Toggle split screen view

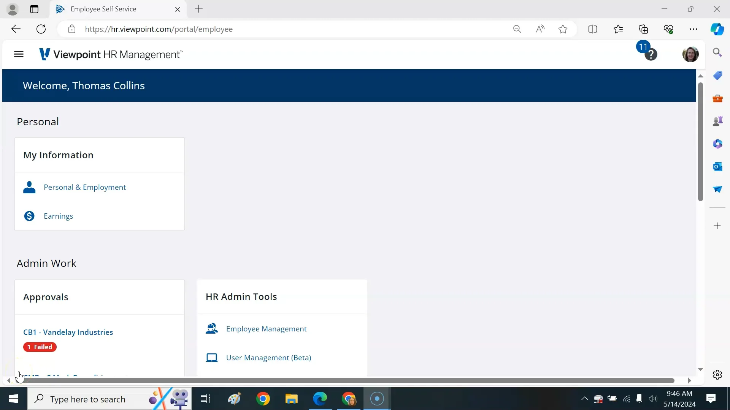[x=593, y=29]
